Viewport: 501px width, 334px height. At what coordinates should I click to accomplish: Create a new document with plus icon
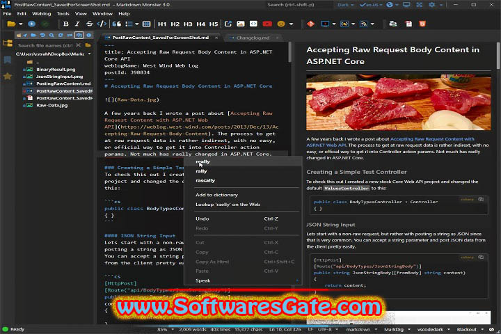(x=31, y=24)
